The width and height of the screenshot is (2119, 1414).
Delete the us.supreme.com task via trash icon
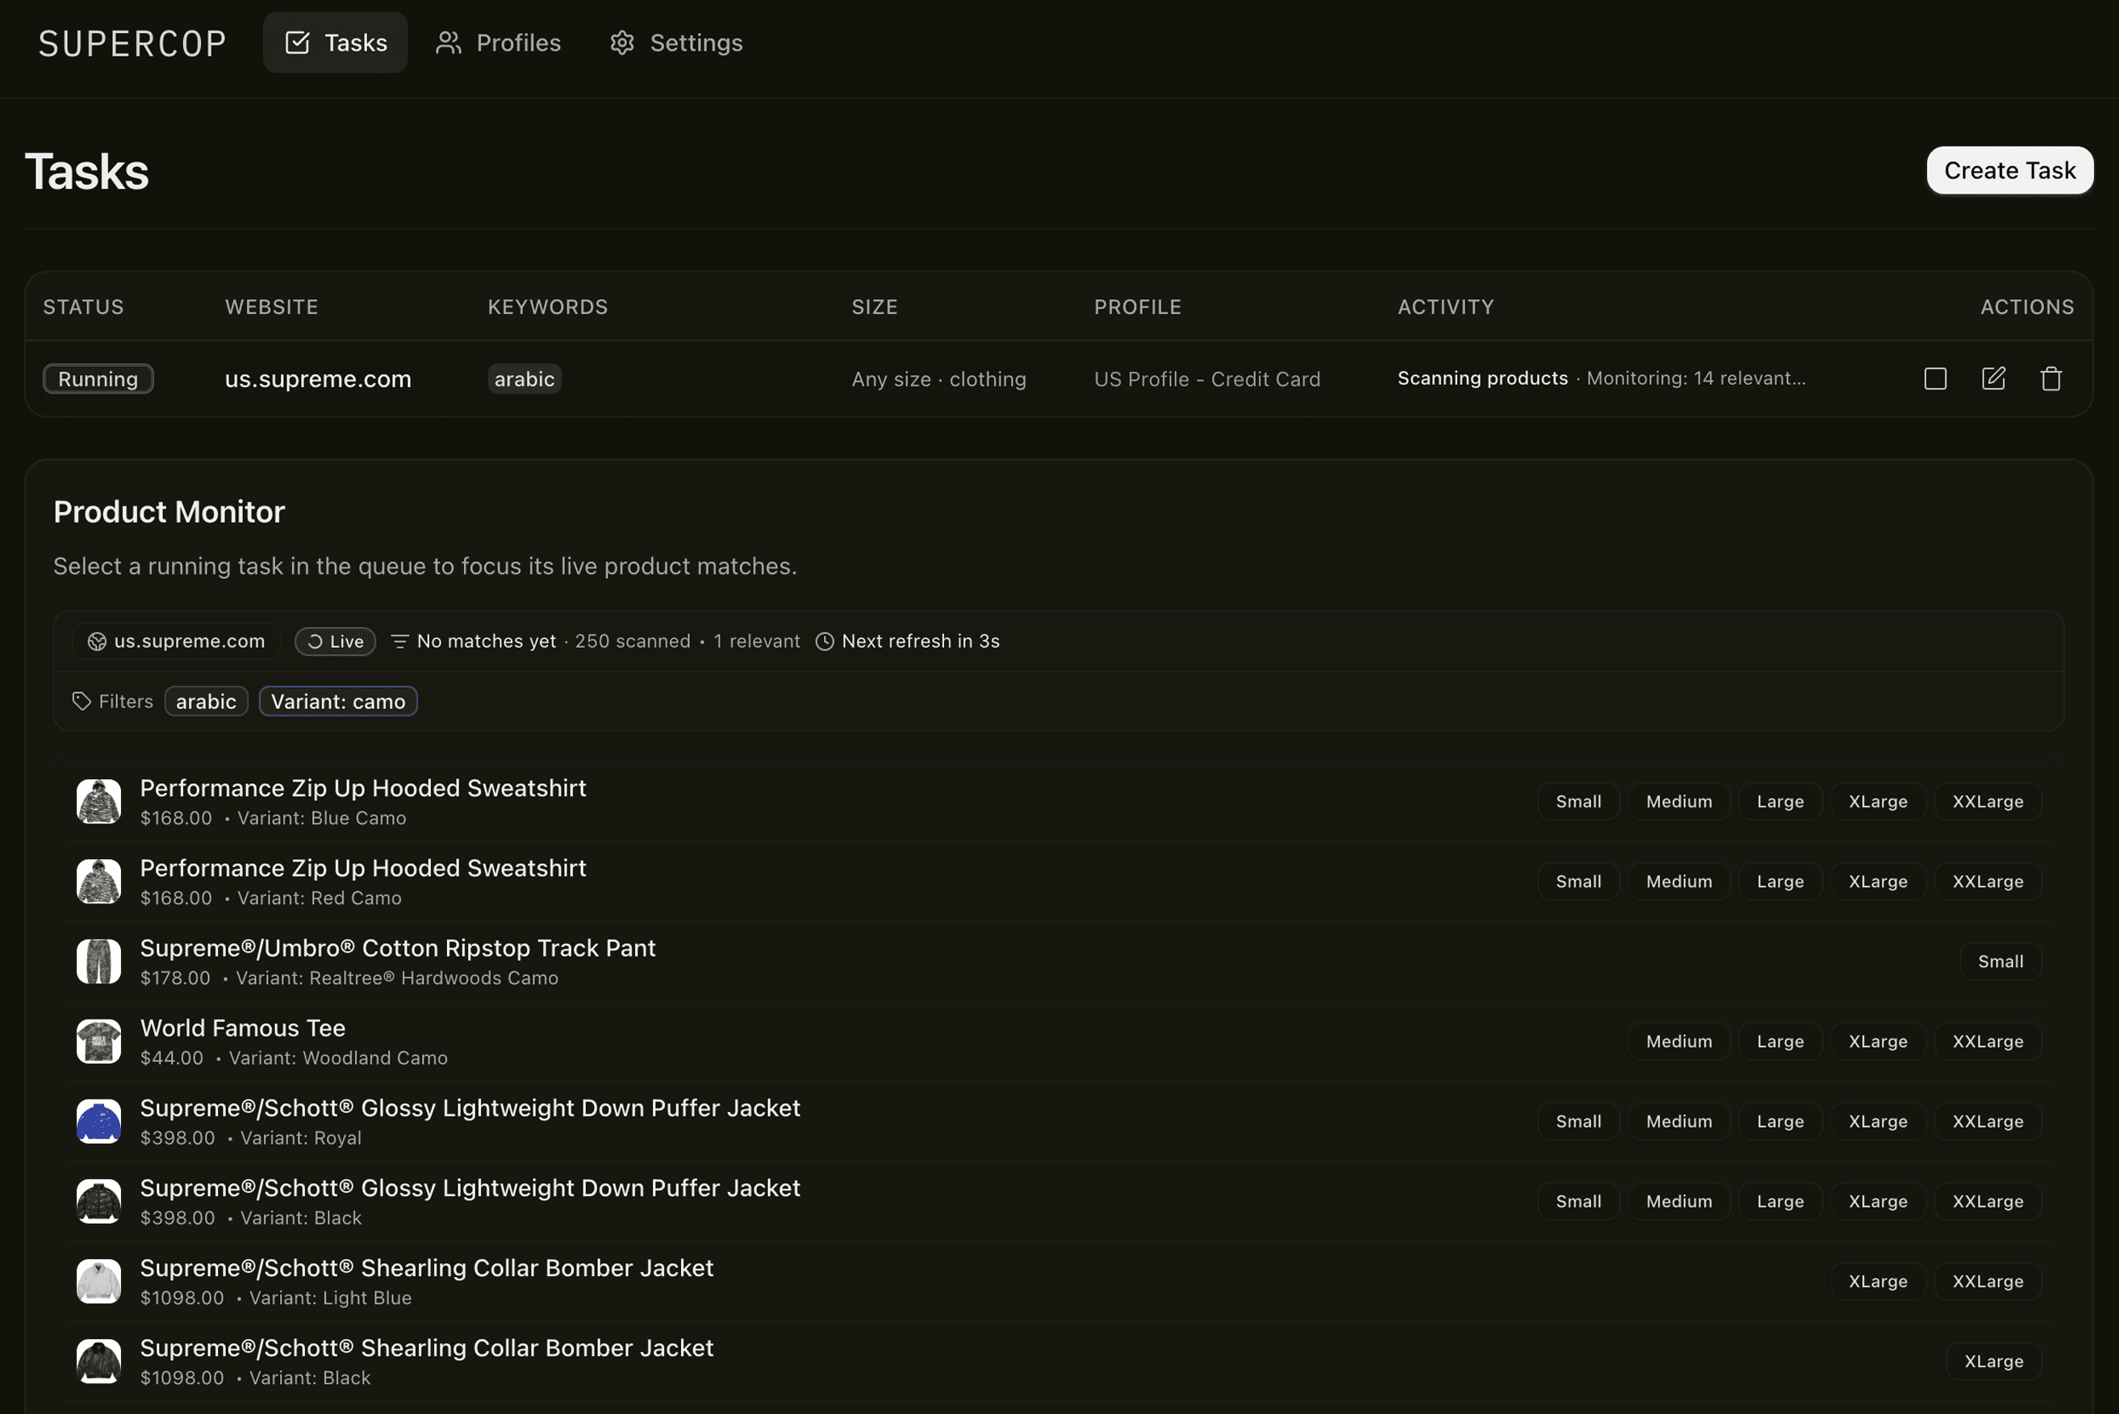tap(2050, 379)
